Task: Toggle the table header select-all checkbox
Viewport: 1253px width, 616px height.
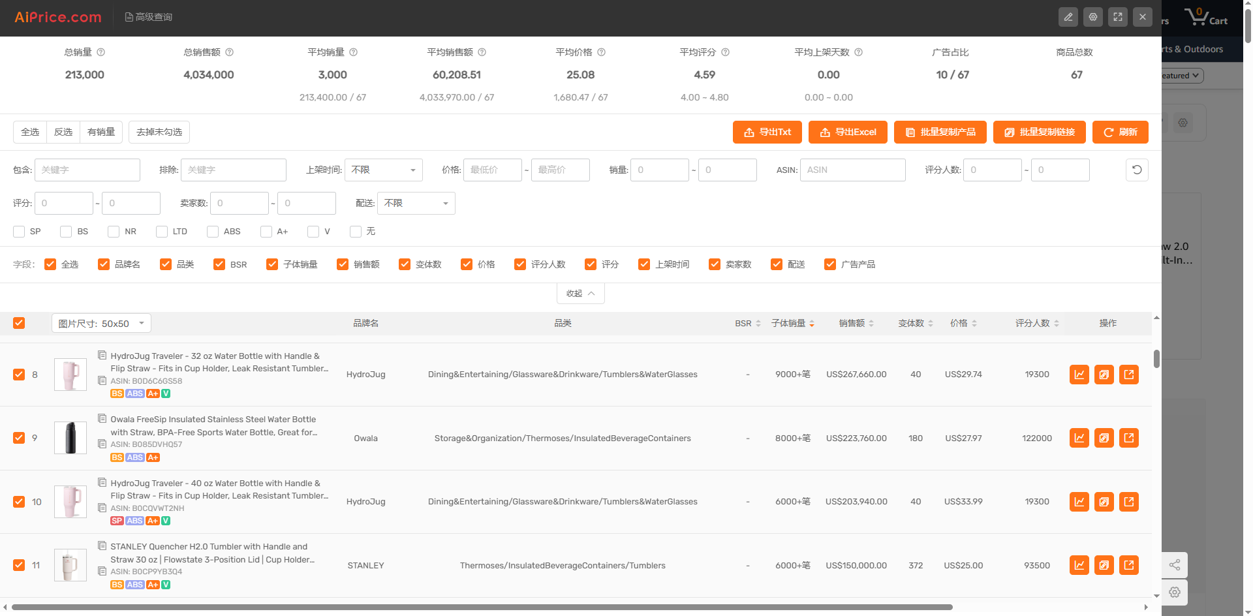Action: 19,323
